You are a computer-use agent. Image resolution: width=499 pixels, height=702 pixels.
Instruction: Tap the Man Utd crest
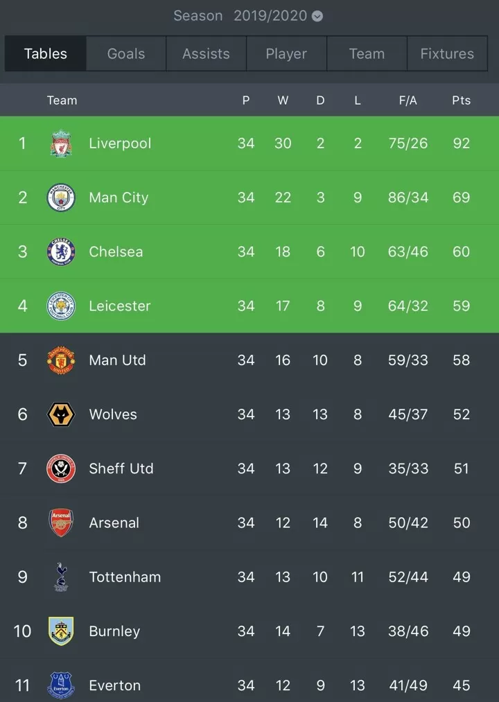click(x=61, y=360)
